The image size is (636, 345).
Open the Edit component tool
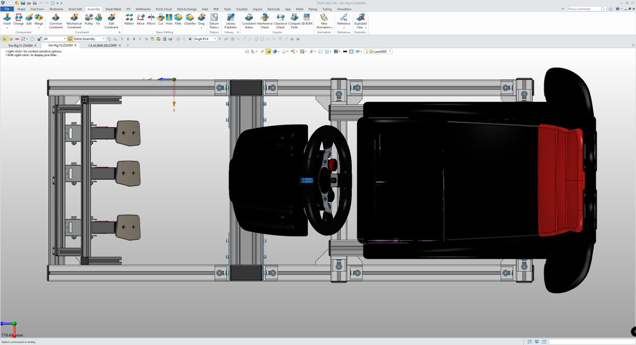click(x=29, y=19)
